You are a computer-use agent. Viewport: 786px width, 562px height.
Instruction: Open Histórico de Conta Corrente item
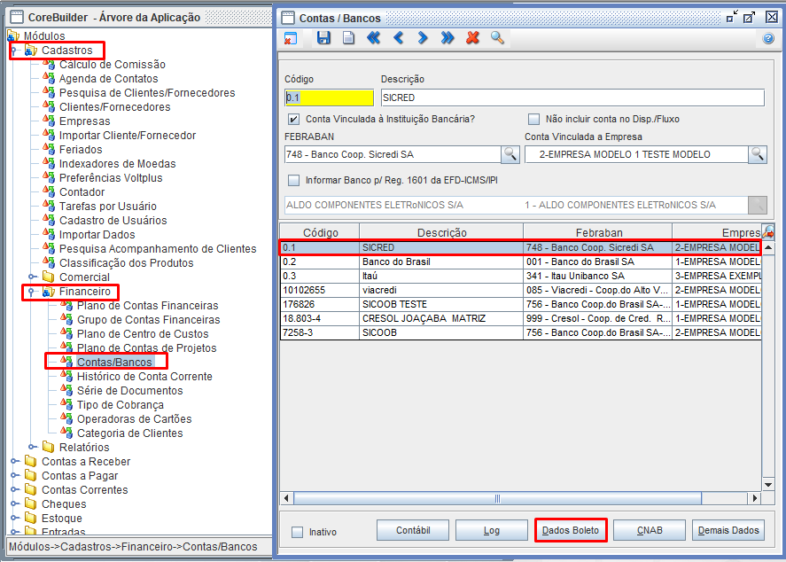point(144,376)
